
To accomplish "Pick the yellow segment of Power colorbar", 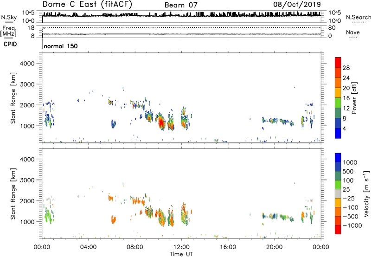I will (338, 93).
